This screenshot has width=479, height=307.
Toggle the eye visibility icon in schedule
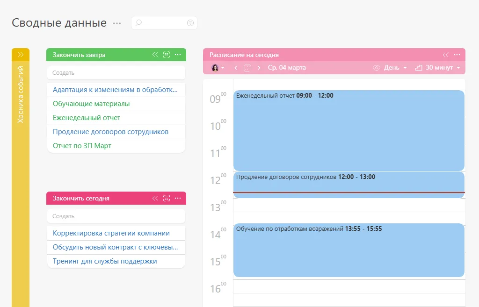pyautogui.click(x=376, y=68)
